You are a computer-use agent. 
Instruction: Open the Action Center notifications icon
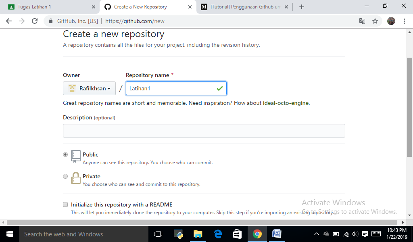pos(365,234)
